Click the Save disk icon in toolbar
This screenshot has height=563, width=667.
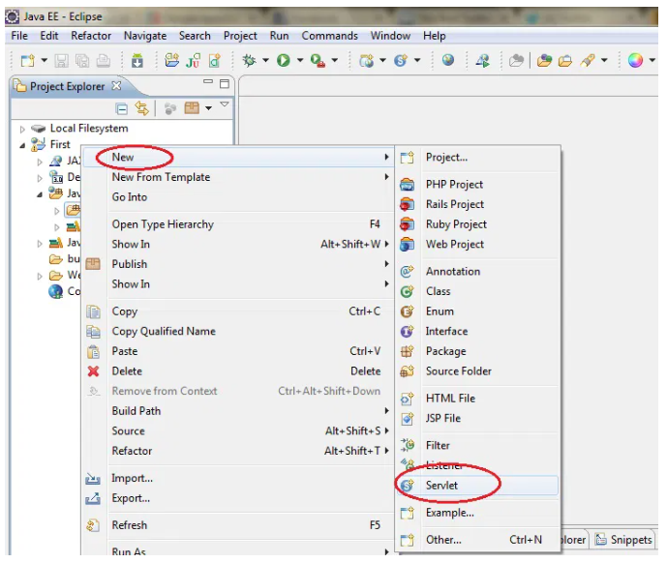pyautogui.click(x=61, y=60)
